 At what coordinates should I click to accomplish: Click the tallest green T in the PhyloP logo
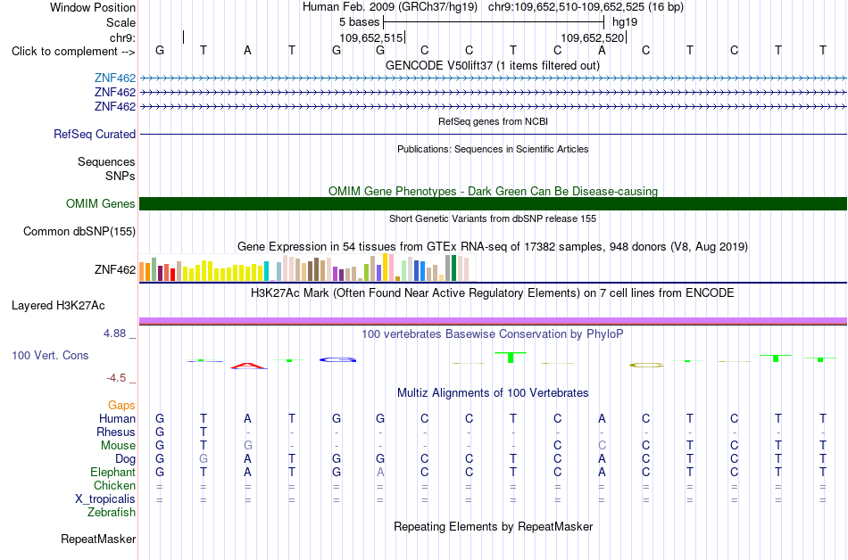pyautogui.click(x=511, y=357)
